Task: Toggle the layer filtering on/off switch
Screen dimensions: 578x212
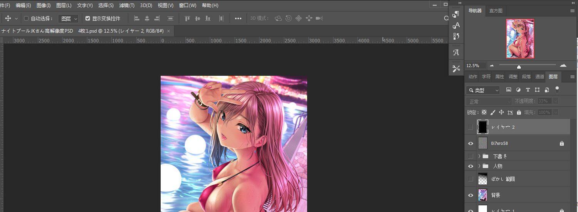Action: [557, 89]
